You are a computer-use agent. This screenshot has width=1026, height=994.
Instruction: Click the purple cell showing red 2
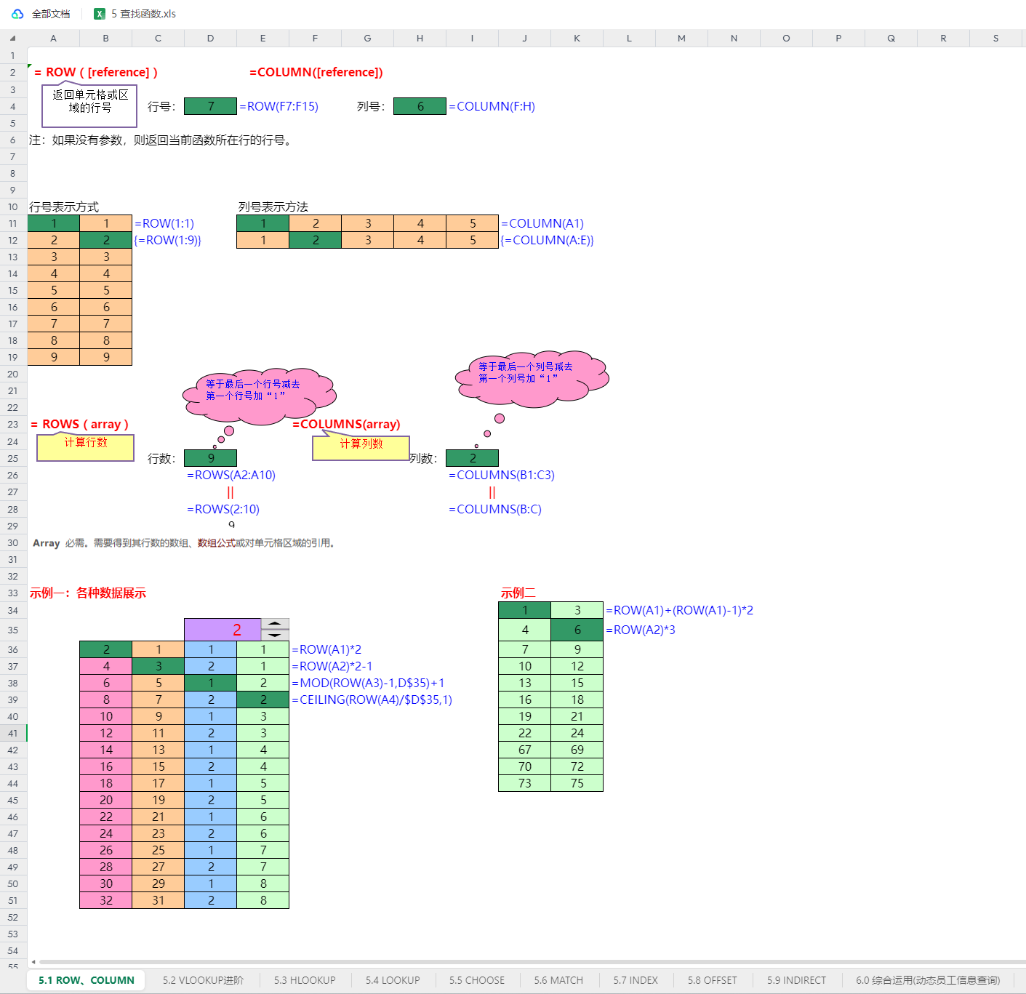click(x=223, y=630)
